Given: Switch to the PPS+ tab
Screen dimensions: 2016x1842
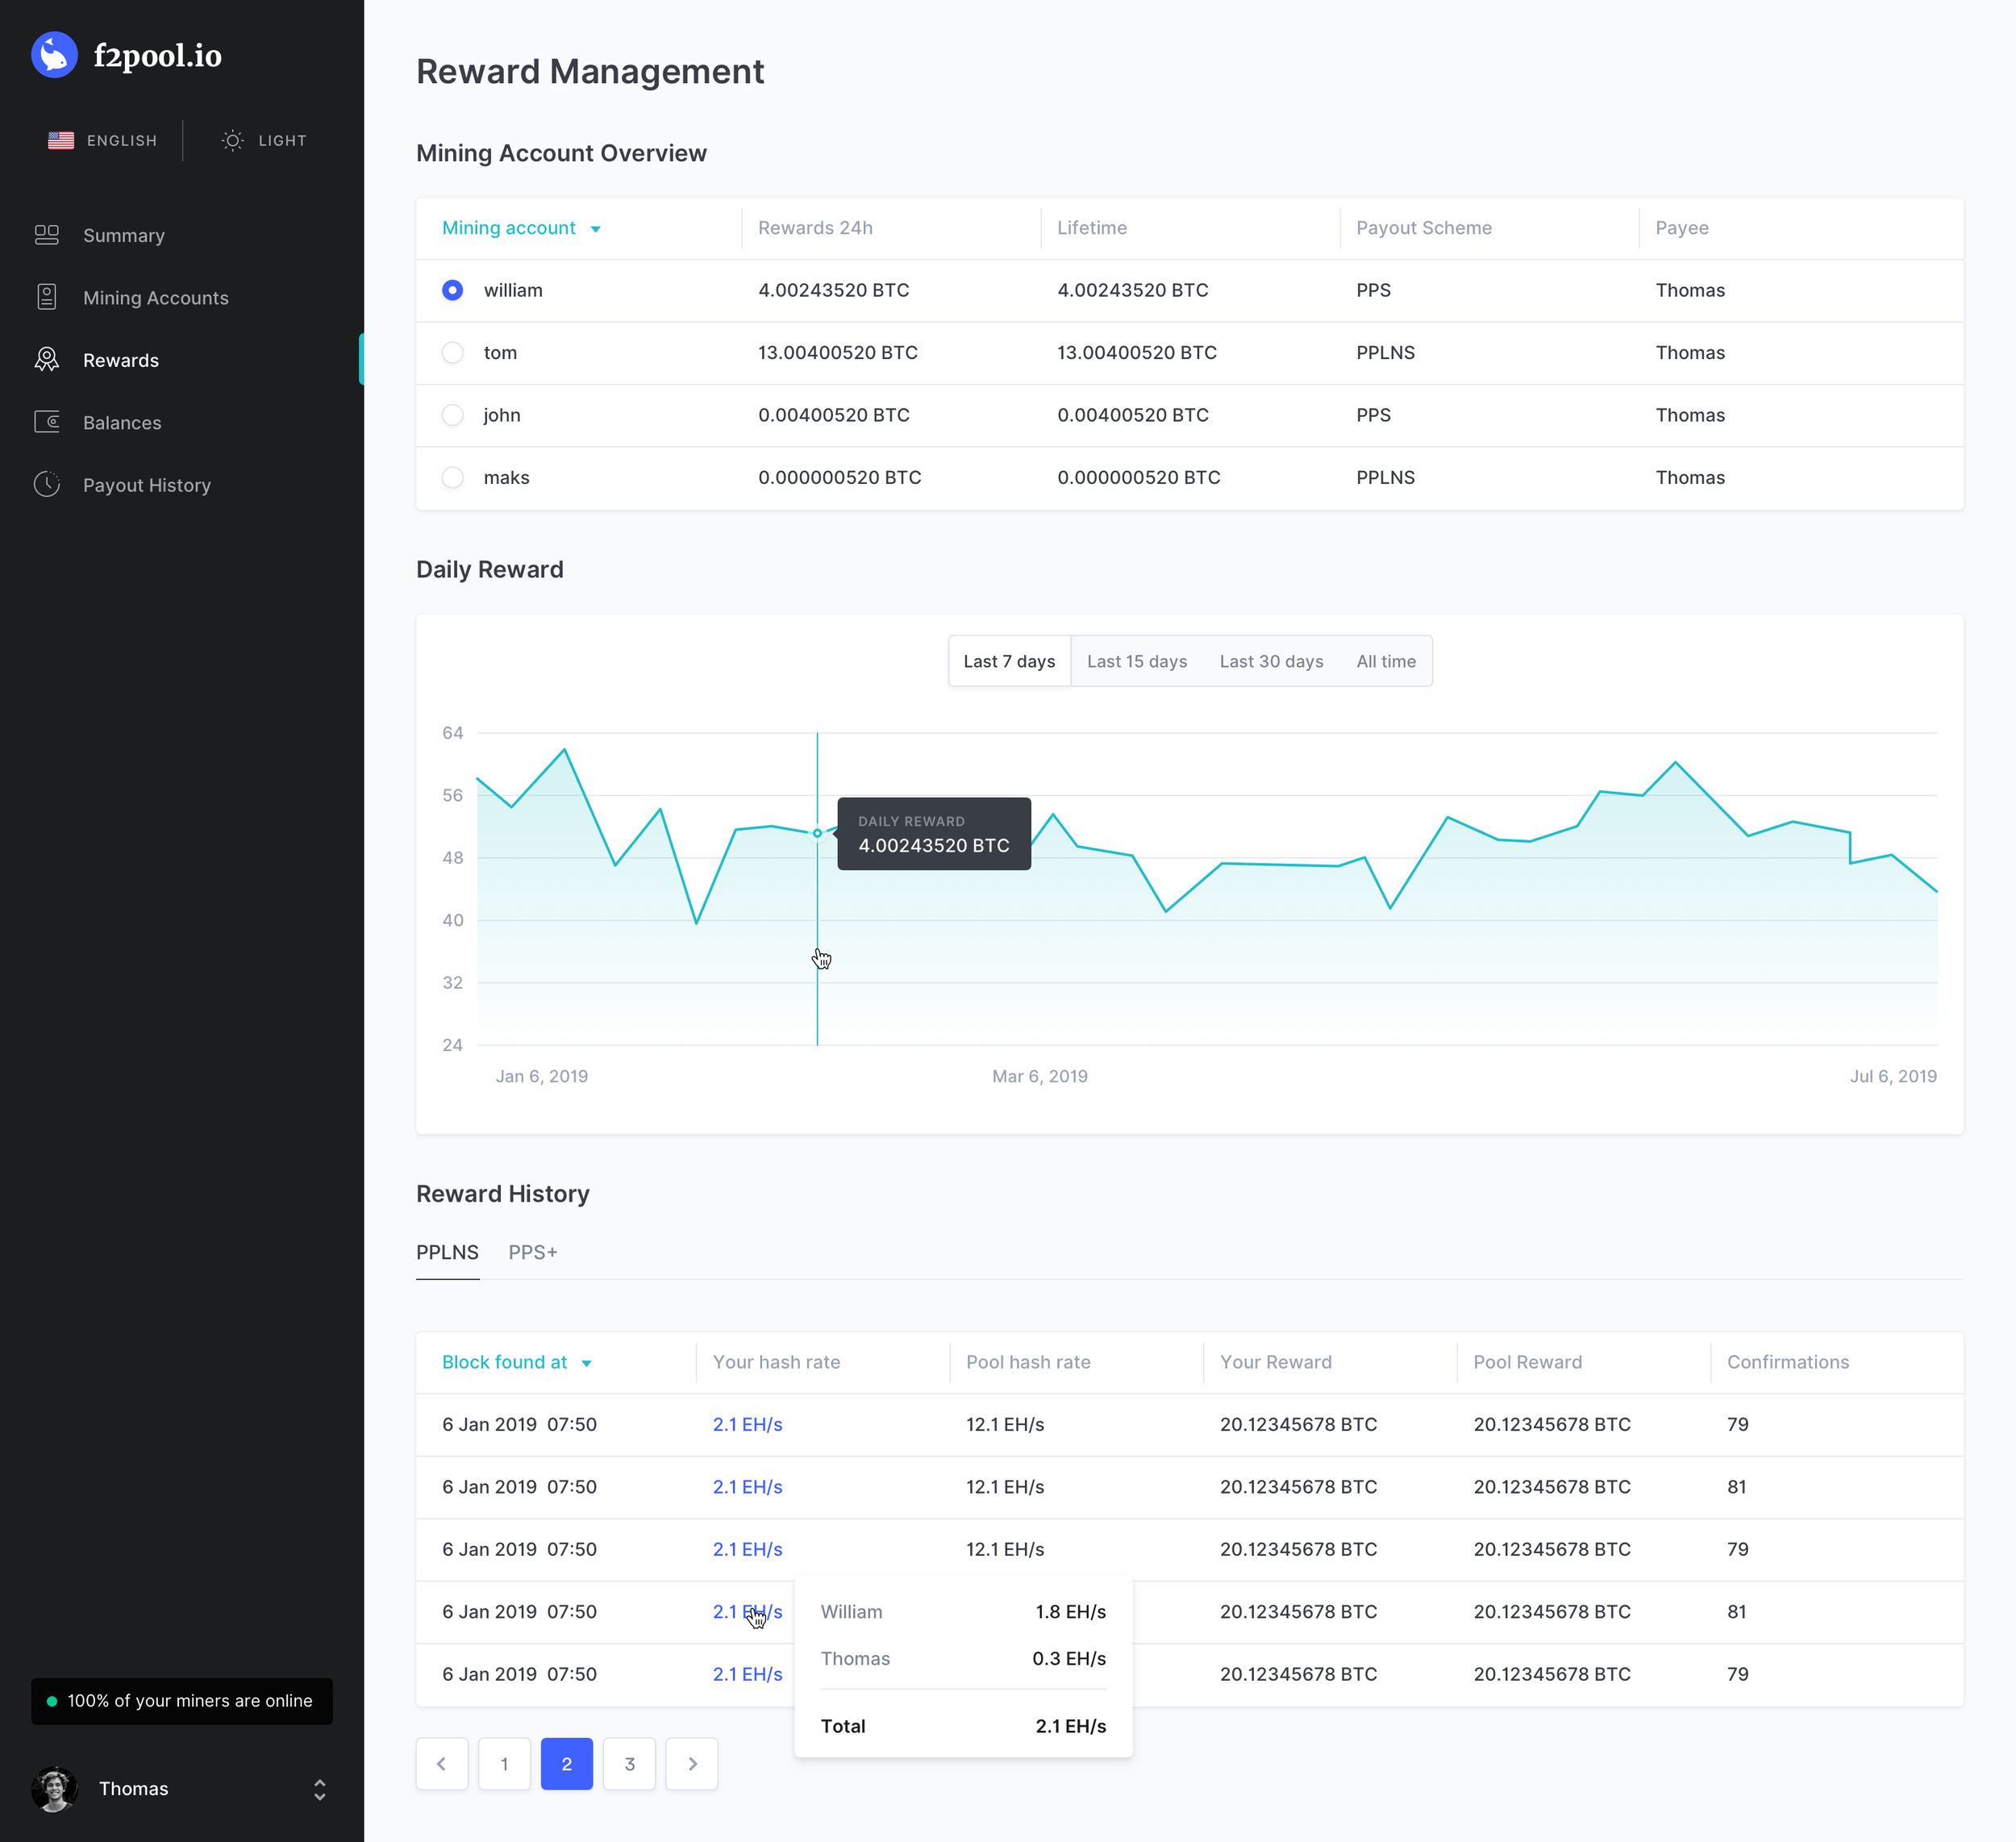Looking at the screenshot, I should (532, 1252).
